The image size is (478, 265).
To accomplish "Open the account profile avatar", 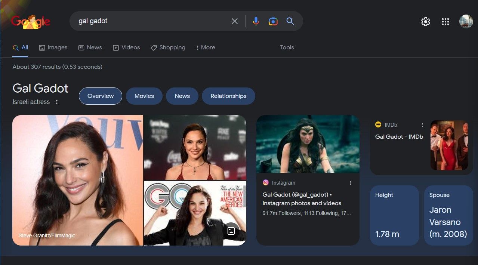I will pyautogui.click(x=466, y=21).
